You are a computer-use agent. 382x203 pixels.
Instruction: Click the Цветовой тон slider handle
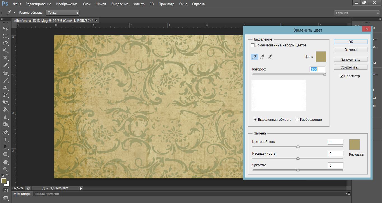point(298,147)
